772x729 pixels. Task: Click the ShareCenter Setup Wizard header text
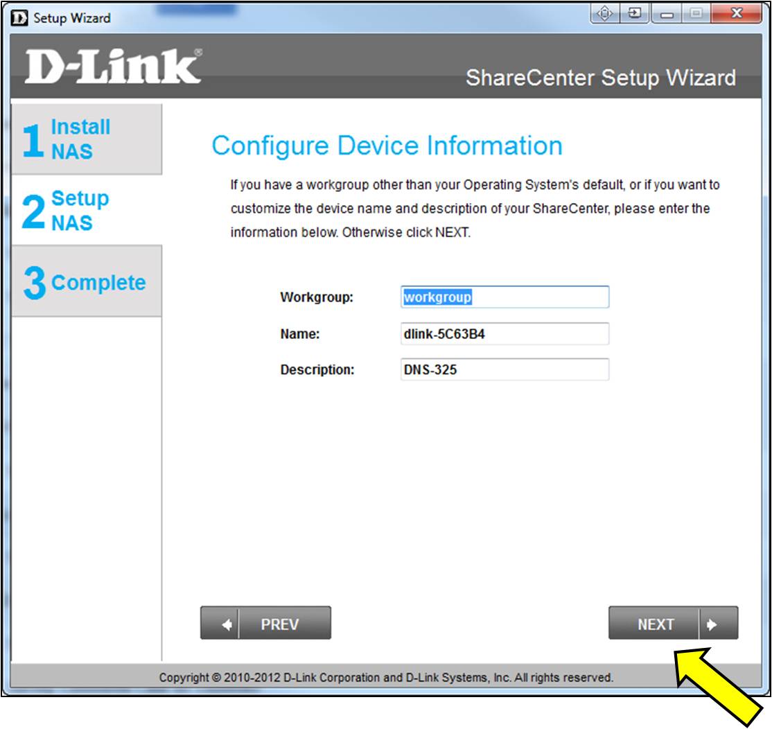(x=601, y=78)
